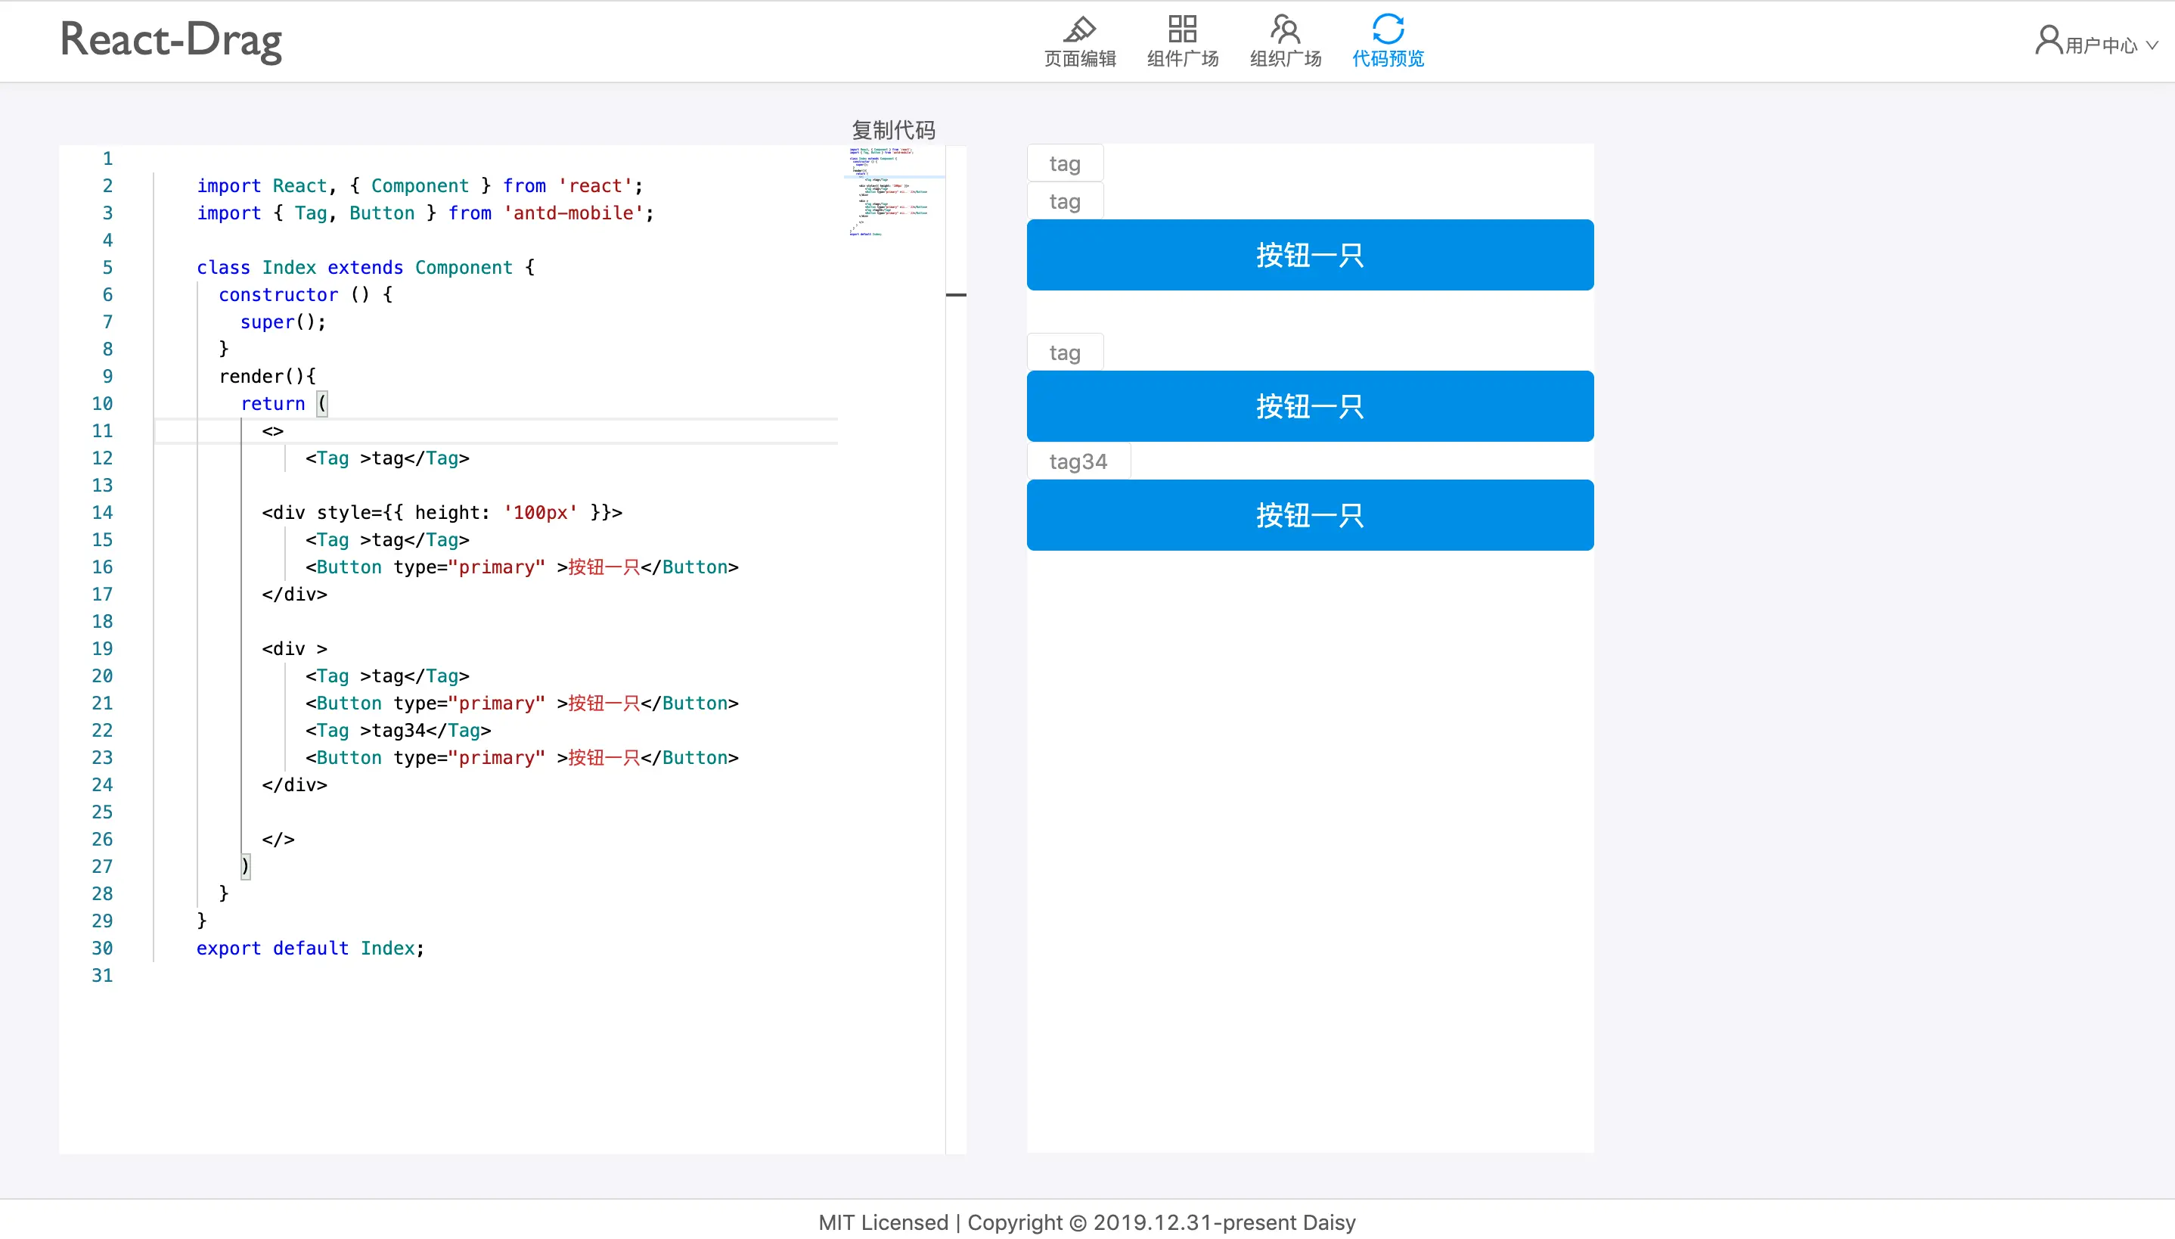Click the code minimap thumbnail

[x=889, y=191]
